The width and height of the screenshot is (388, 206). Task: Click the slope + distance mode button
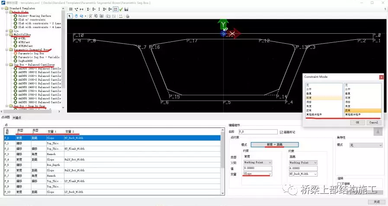(x=275, y=145)
